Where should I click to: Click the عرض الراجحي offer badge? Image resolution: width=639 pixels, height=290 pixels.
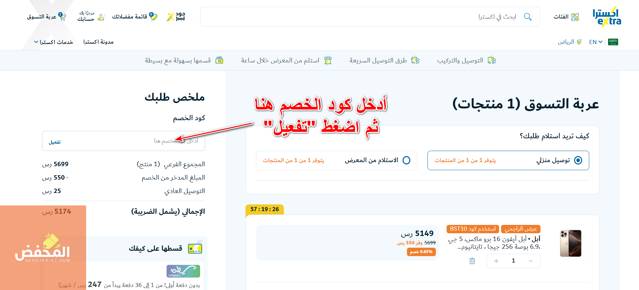click(521, 229)
